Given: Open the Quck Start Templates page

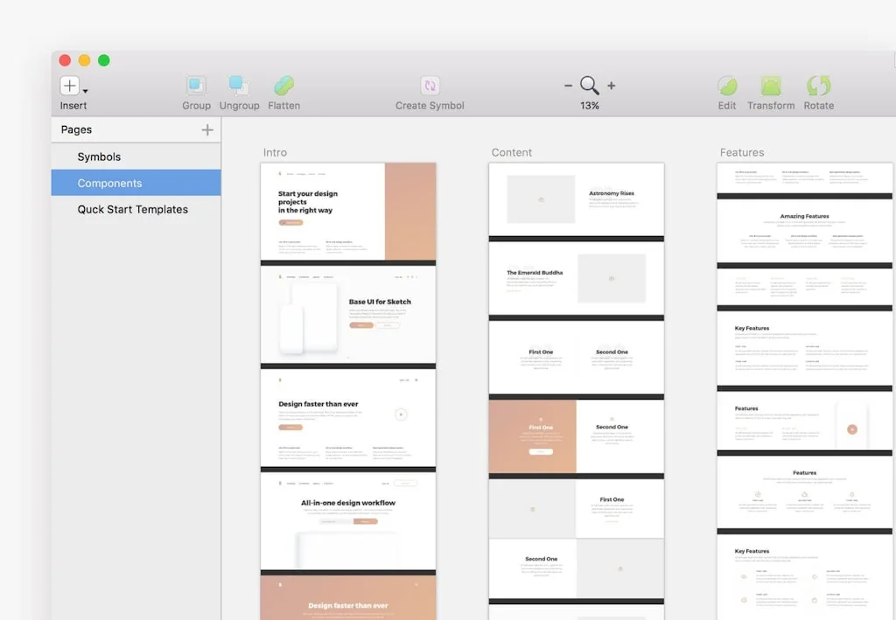Looking at the screenshot, I should click(132, 209).
